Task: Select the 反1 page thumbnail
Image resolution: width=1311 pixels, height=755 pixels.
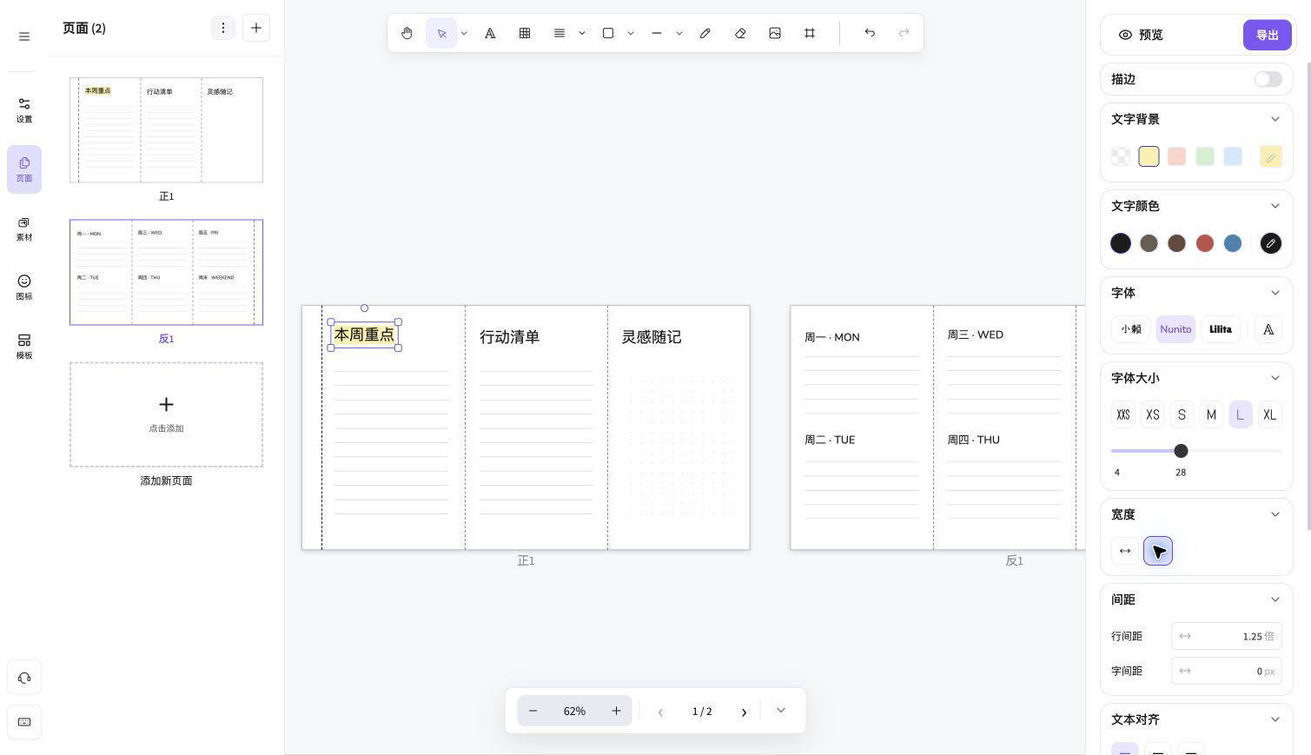Action: click(166, 273)
